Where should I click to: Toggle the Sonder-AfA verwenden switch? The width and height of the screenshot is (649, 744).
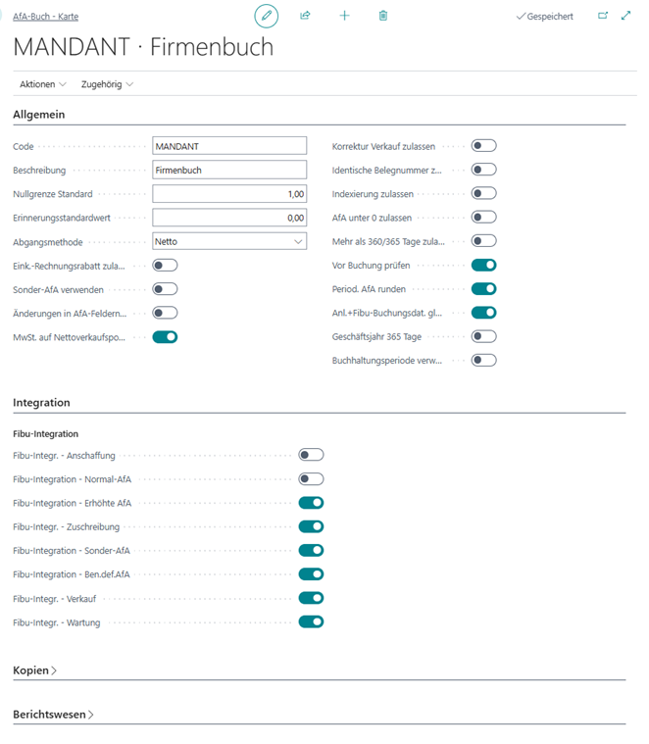(165, 289)
